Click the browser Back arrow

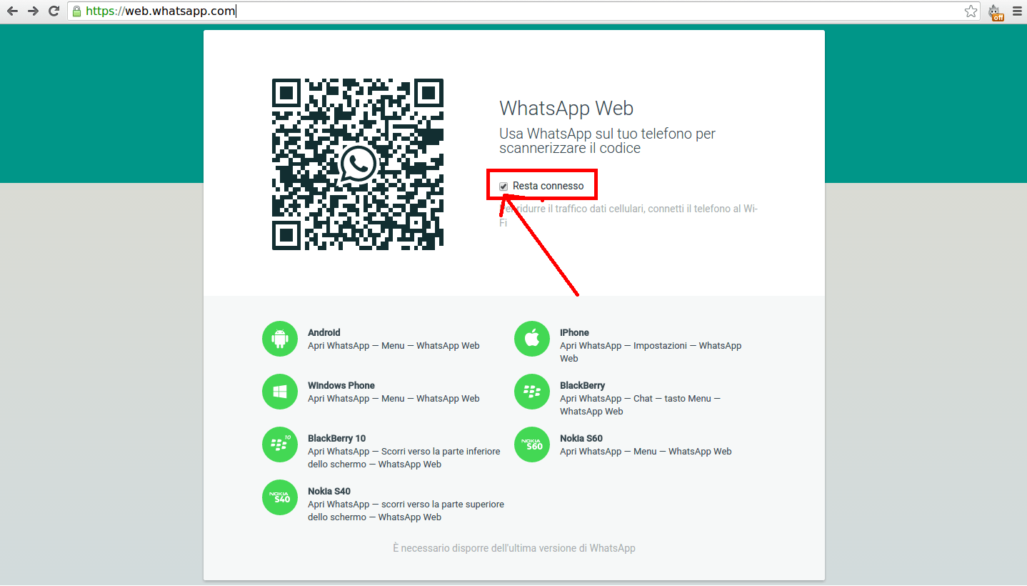click(x=12, y=11)
